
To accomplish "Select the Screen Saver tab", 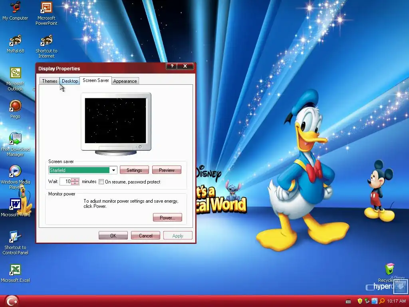I will pyautogui.click(x=96, y=80).
